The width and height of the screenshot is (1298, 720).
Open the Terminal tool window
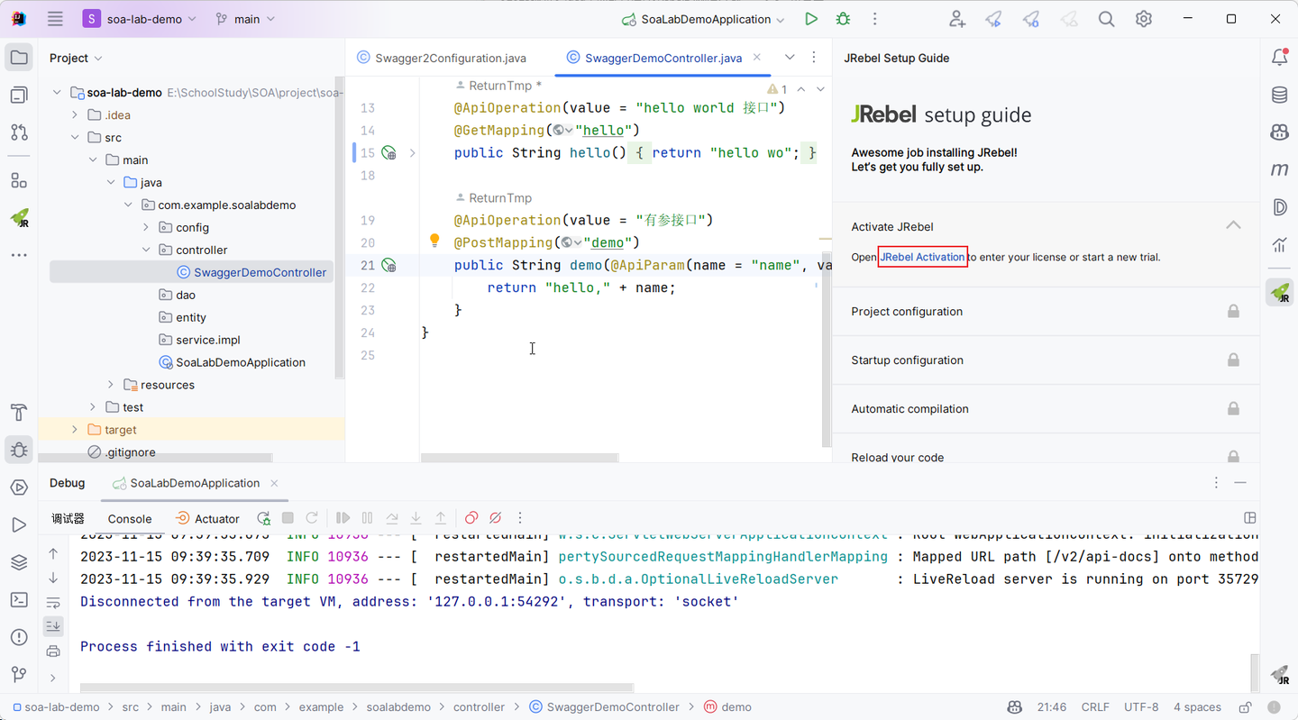pyautogui.click(x=19, y=599)
